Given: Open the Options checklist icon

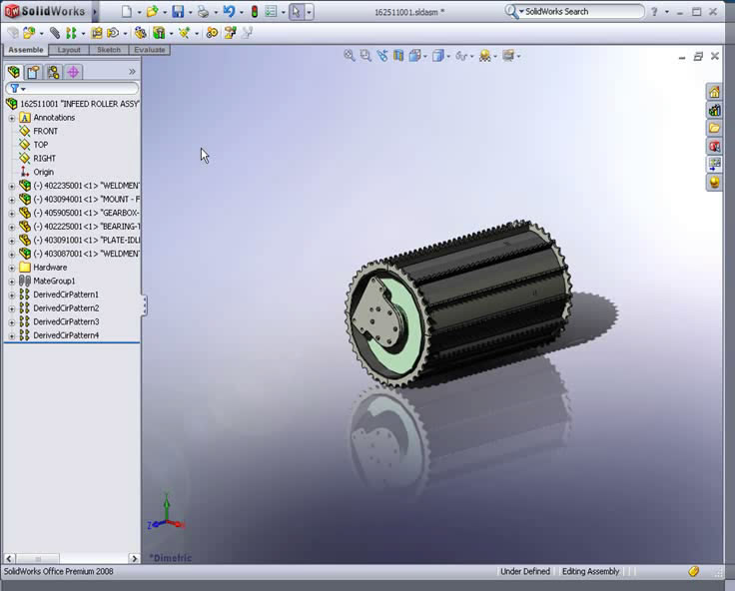Looking at the screenshot, I should pyautogui.click(x=271, y=11).
